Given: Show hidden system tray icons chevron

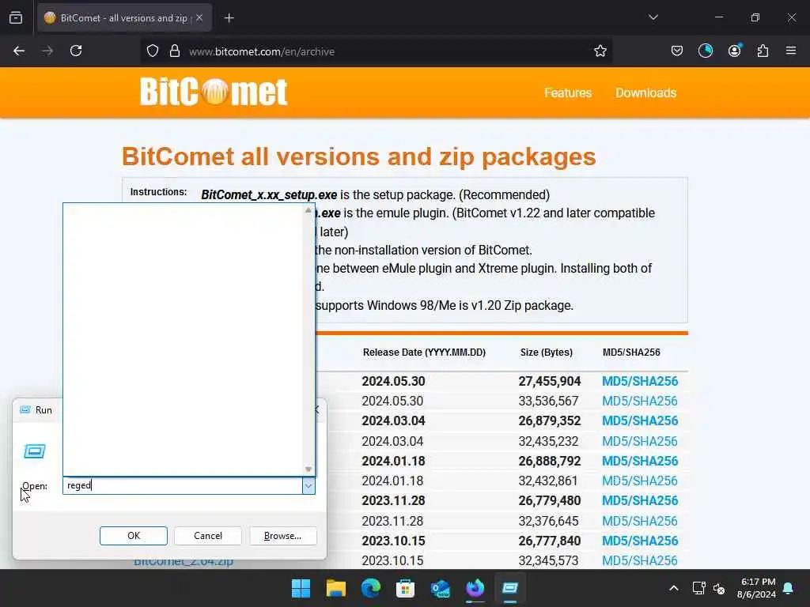Looking at the screenshot, I should pyautogui.click(x=674, y=588).
